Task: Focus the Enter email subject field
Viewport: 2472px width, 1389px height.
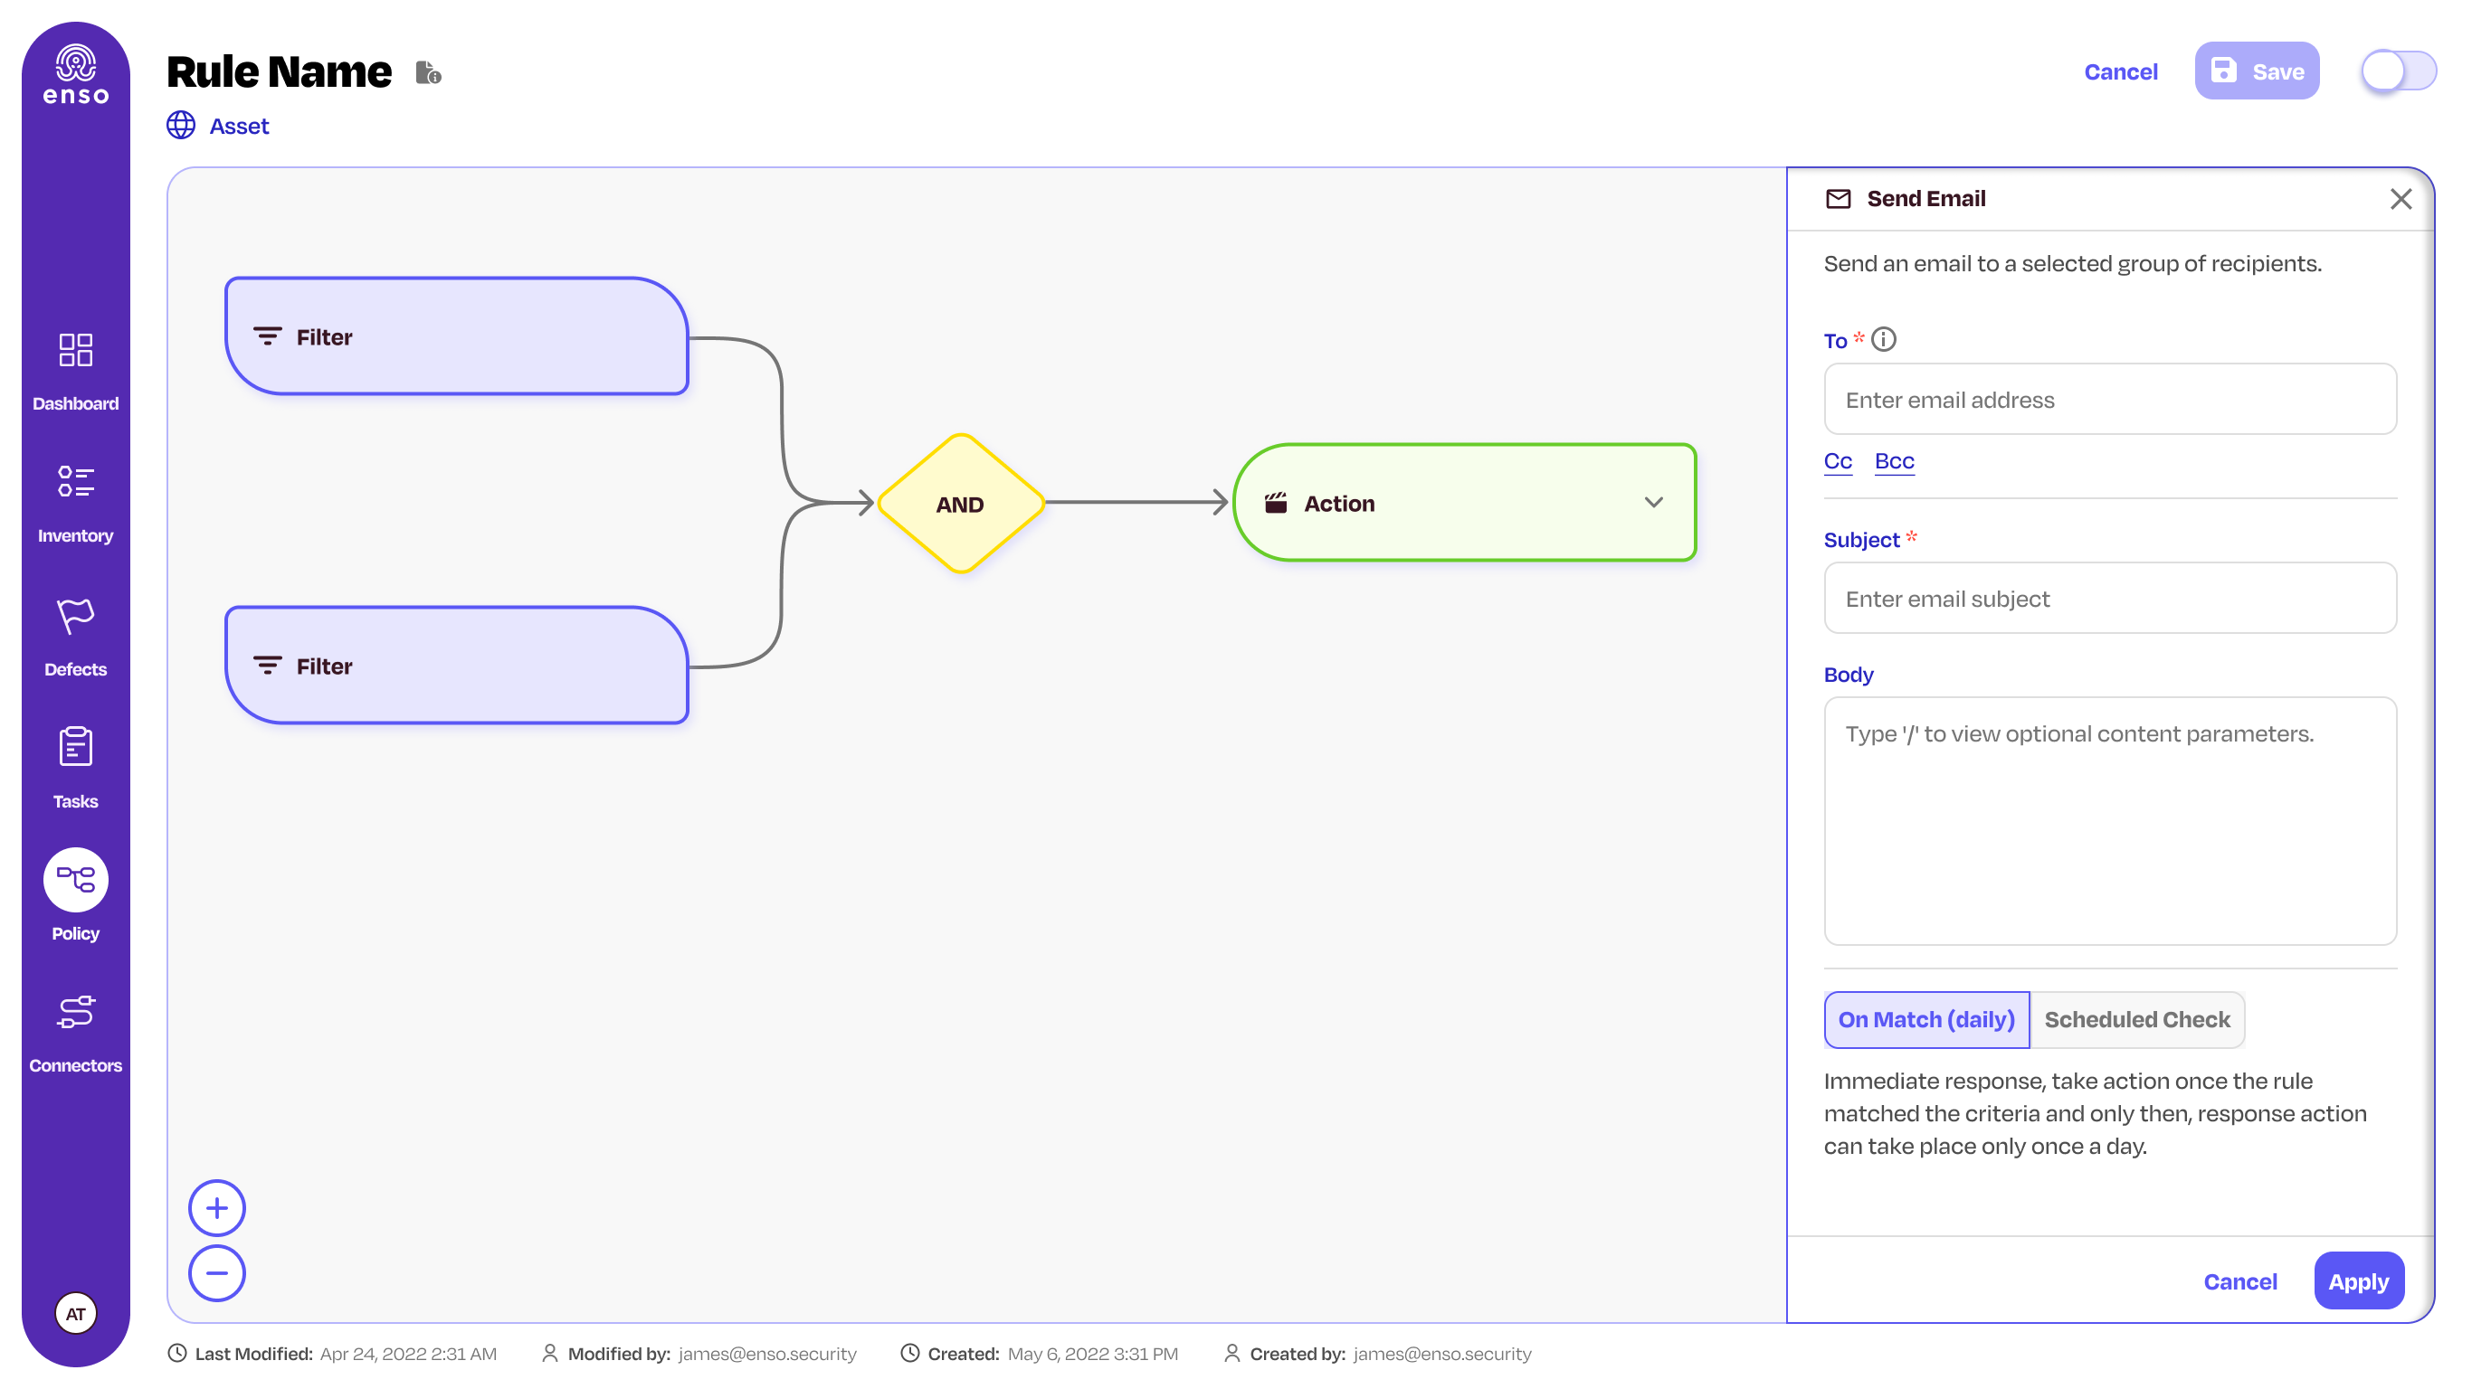Action: (2110, 598)
